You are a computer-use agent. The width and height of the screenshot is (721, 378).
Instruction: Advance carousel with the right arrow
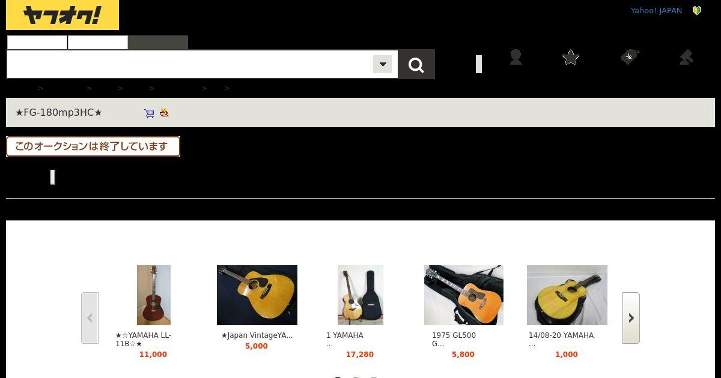coord(631,318)
